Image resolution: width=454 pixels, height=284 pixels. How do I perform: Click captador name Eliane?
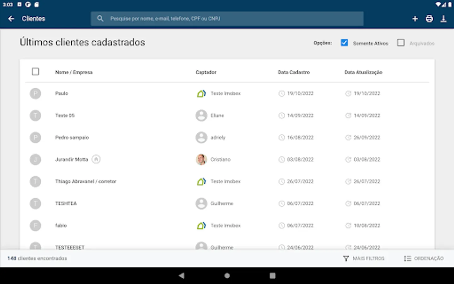[x=217, y=115]
